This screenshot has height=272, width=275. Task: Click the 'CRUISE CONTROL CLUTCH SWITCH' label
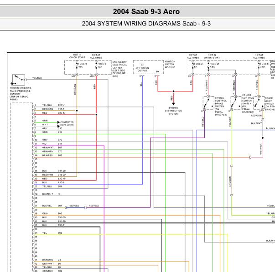pos(248,103)
